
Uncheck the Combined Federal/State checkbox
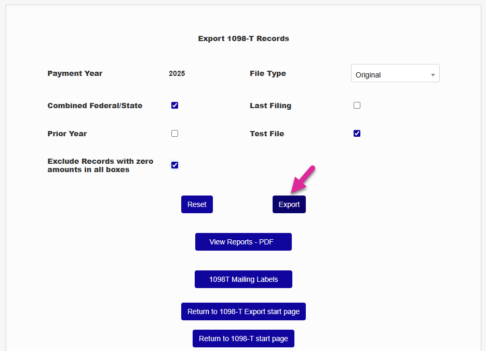coord(175,106)
